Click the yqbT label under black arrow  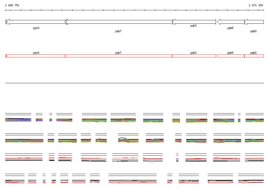[x=118, y=31]
